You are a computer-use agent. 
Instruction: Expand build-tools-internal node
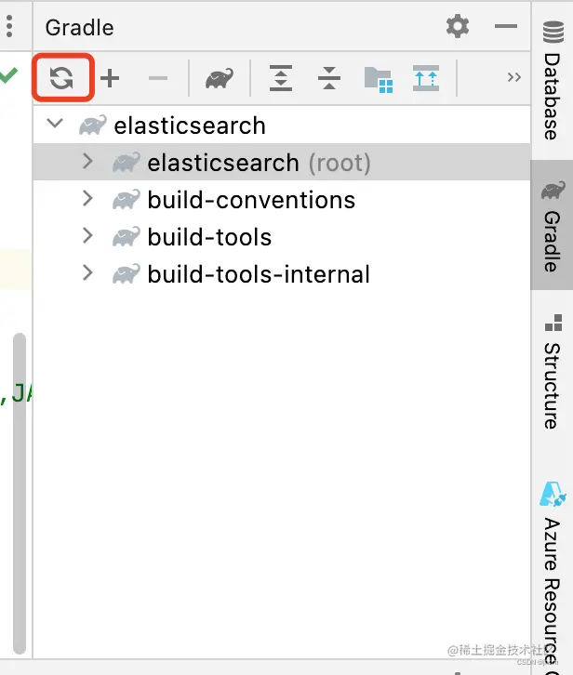point(87,272)
